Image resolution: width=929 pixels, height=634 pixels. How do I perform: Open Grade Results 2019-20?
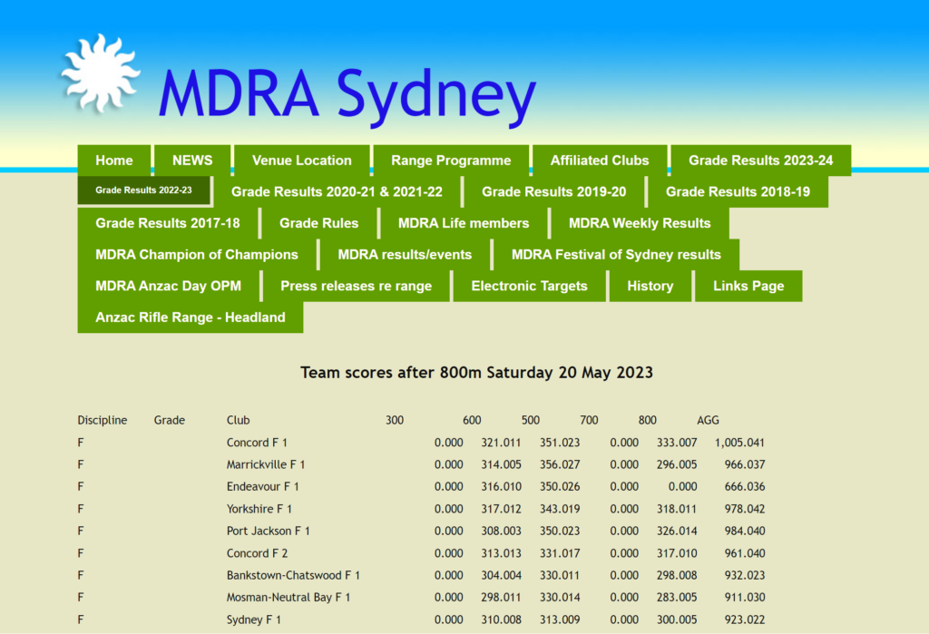click(554, 192)
